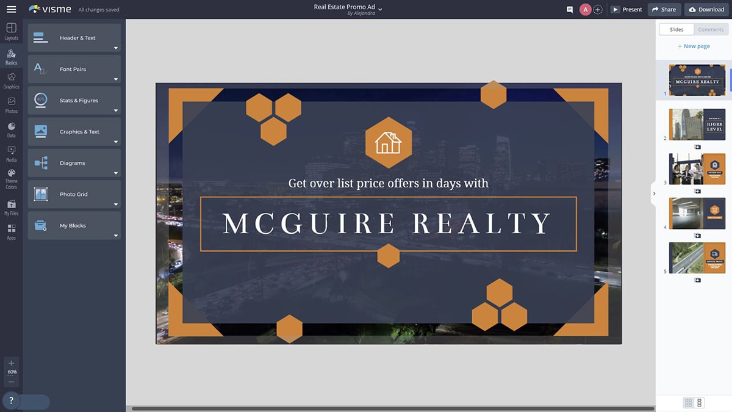Click the Download button

(x=707, y=9)
